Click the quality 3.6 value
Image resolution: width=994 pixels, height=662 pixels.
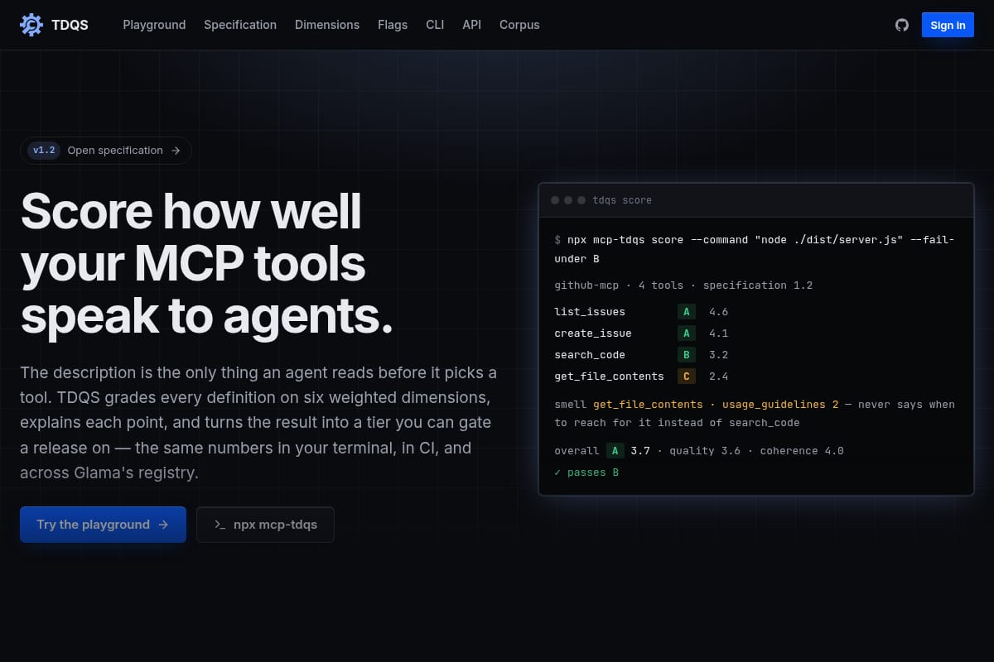coord(705,451)
